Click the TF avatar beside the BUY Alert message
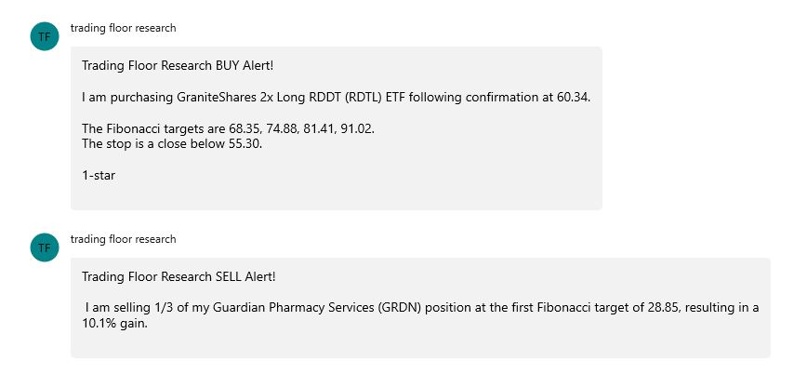Image resolution: width=794 pixels, height=374 pixels. point(45,36)
